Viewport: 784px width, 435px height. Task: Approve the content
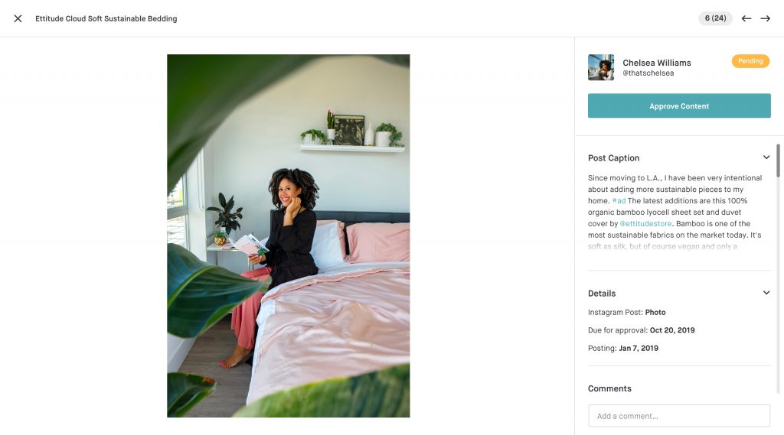pos(679,106)
